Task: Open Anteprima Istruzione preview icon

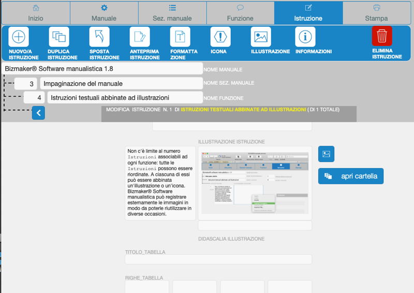Action: (140, 37)
